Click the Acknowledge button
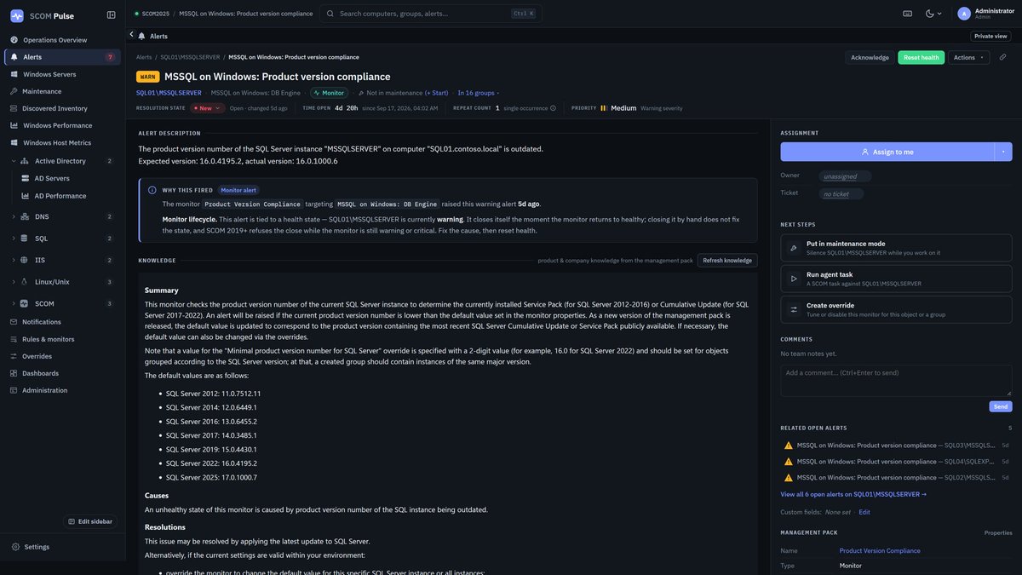The height and width of the screenshot is (575, 1022). pyautogui.click(x=870, y=57)
